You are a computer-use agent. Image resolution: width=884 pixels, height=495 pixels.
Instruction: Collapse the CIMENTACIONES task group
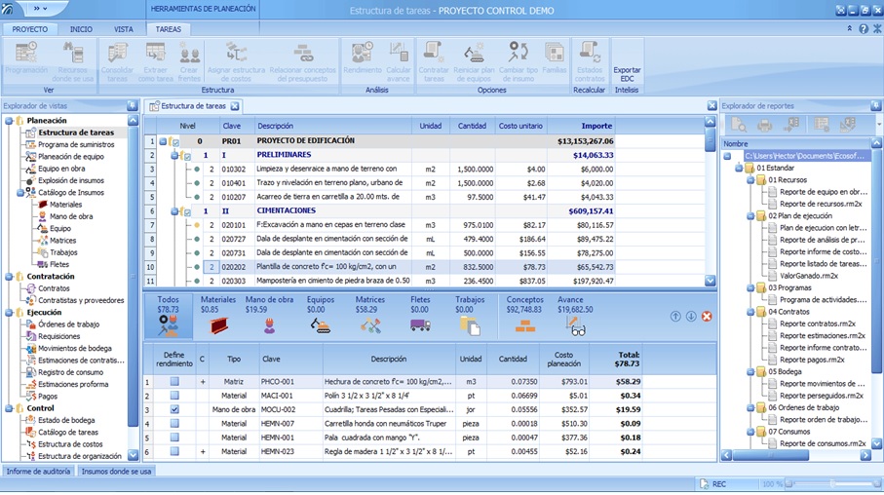(x=174, y=210)
